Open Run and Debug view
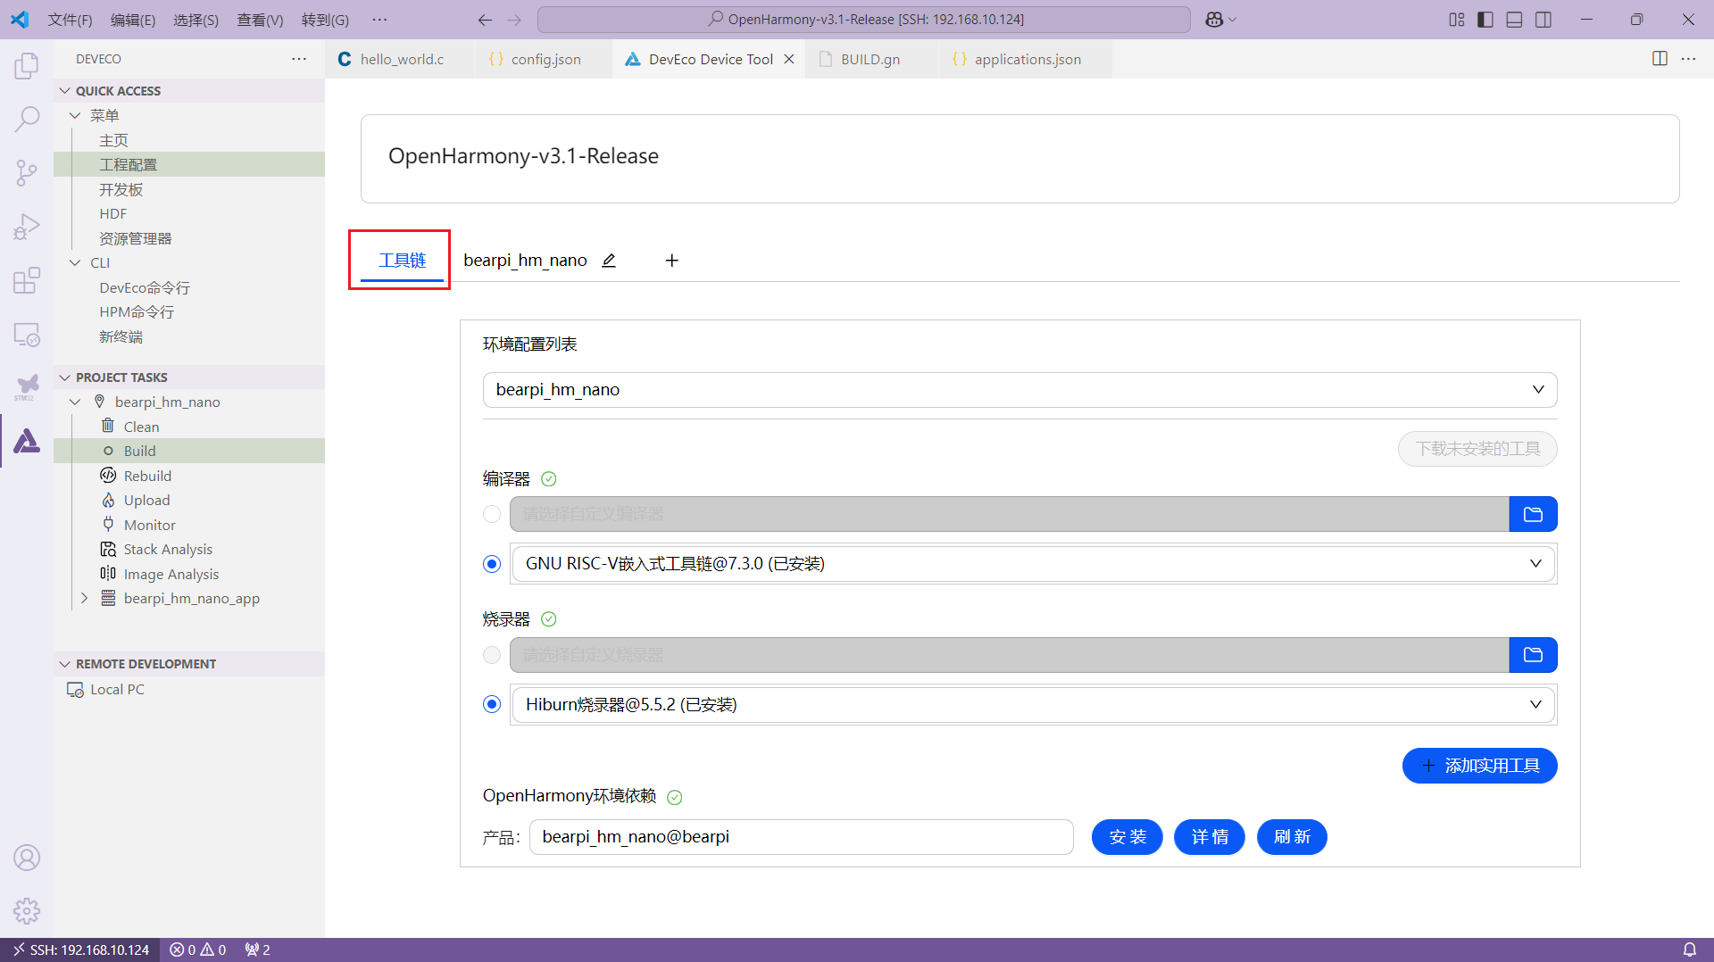Screen dimensions: 1714x962 coord(27,227)
